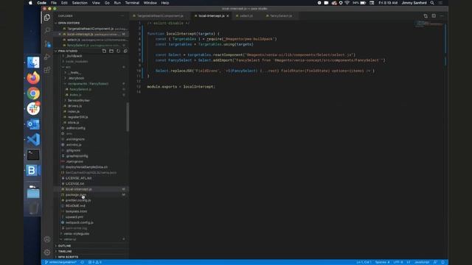Screen dimensions: 472x265
Task: Close the local-intercept.js tab
Action: tap(228, 16)
